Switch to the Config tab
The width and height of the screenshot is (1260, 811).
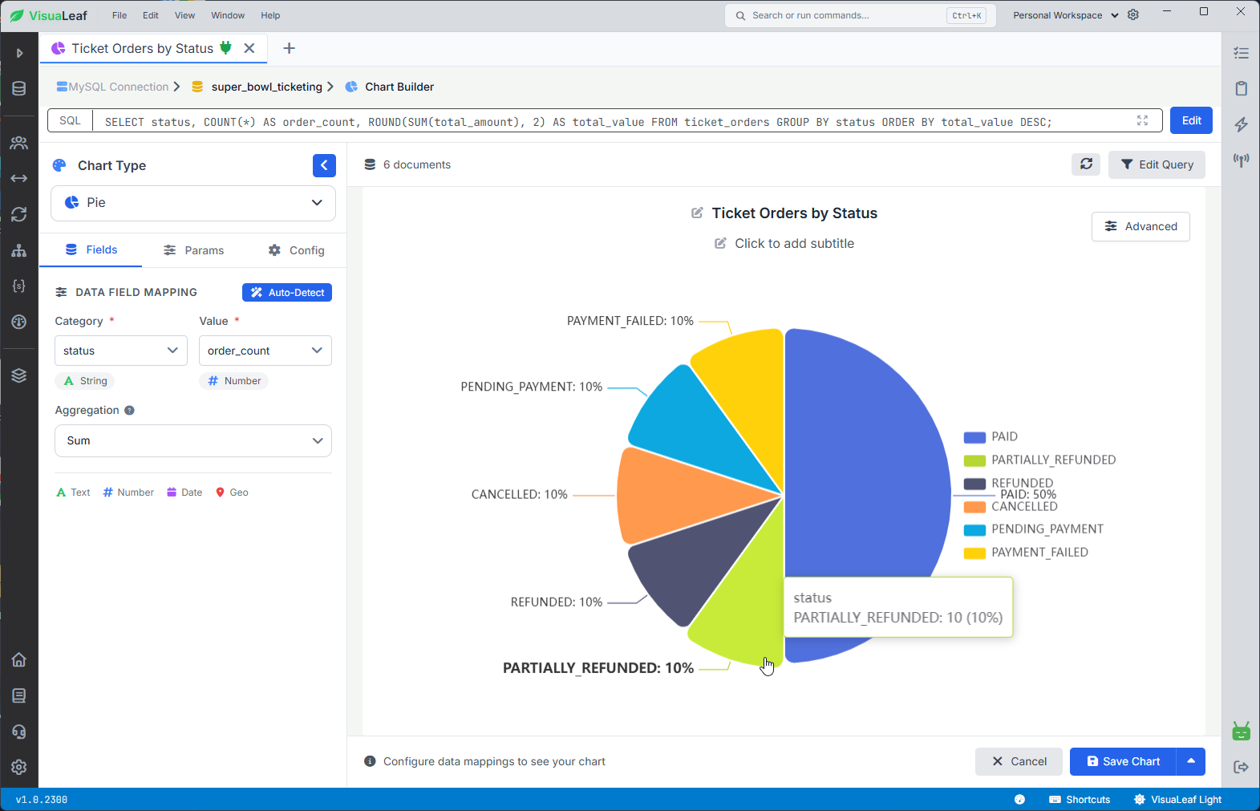point(296,250)
